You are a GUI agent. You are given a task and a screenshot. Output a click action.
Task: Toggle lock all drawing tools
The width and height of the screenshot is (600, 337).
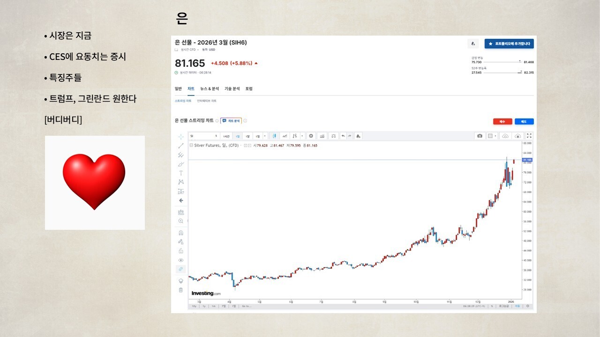point(181,251)
